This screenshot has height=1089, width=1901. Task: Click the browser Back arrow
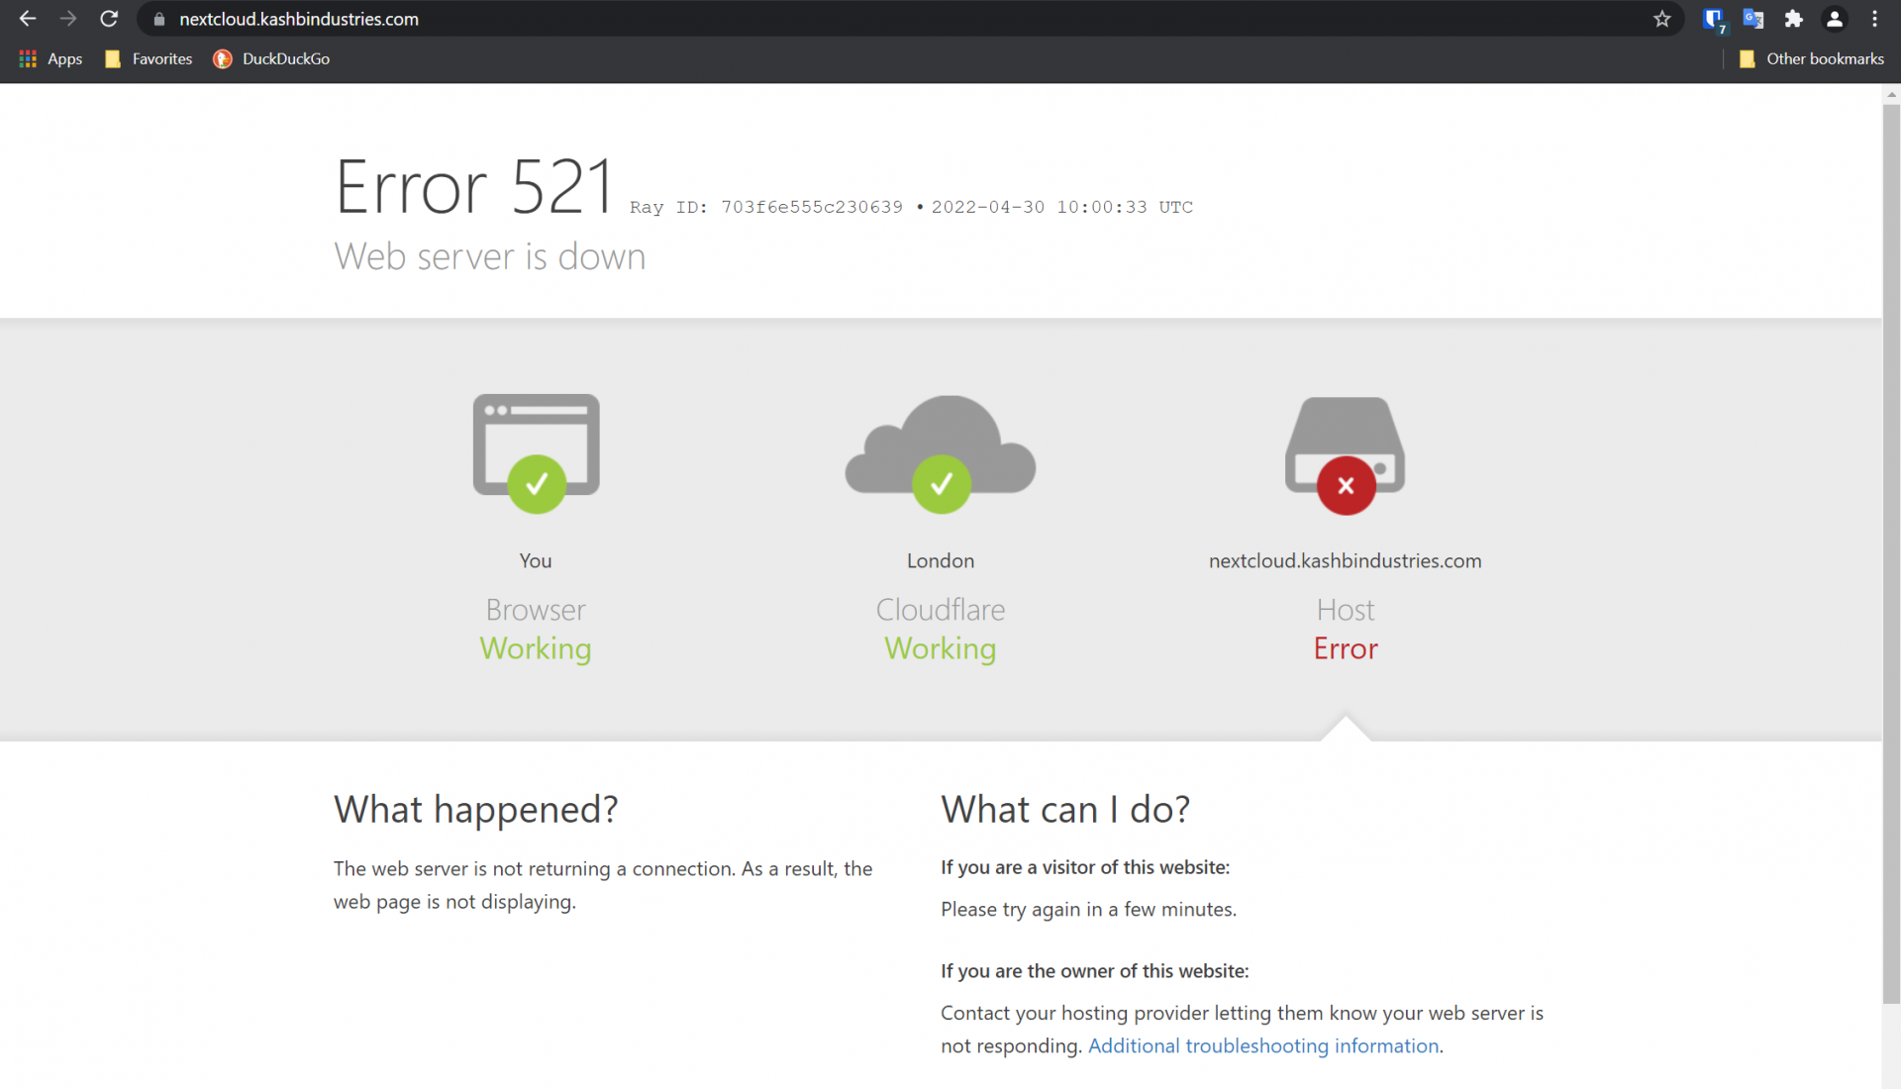(27, 19)
